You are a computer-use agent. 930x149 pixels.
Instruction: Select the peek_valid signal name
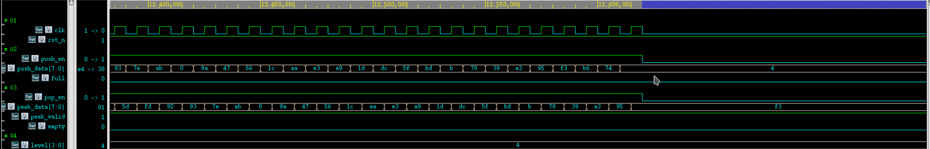click(48, 117)
